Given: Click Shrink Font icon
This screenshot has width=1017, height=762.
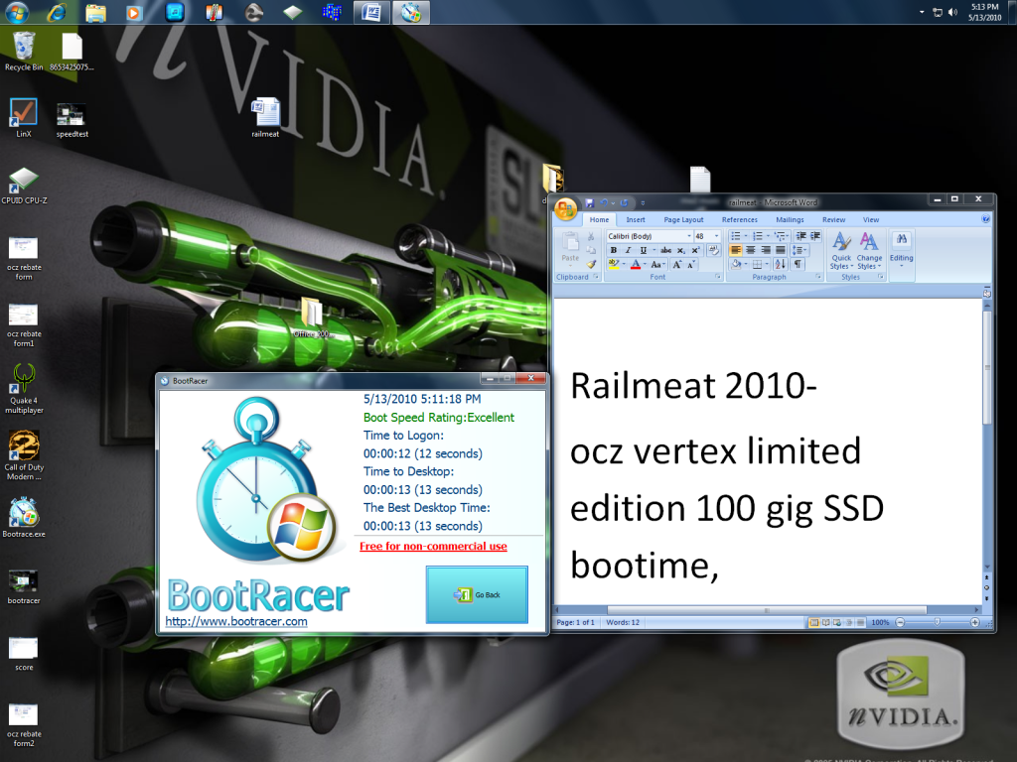Looking at the screenshot, I should point(691,264).
